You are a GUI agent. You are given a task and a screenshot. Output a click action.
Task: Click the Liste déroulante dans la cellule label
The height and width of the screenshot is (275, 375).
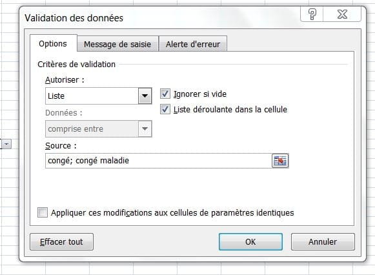[230, 110]
